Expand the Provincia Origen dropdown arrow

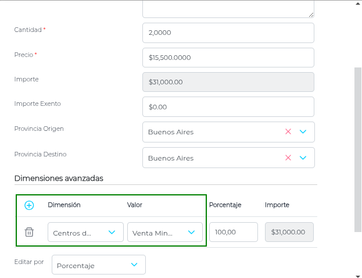(x=303, y=132)
